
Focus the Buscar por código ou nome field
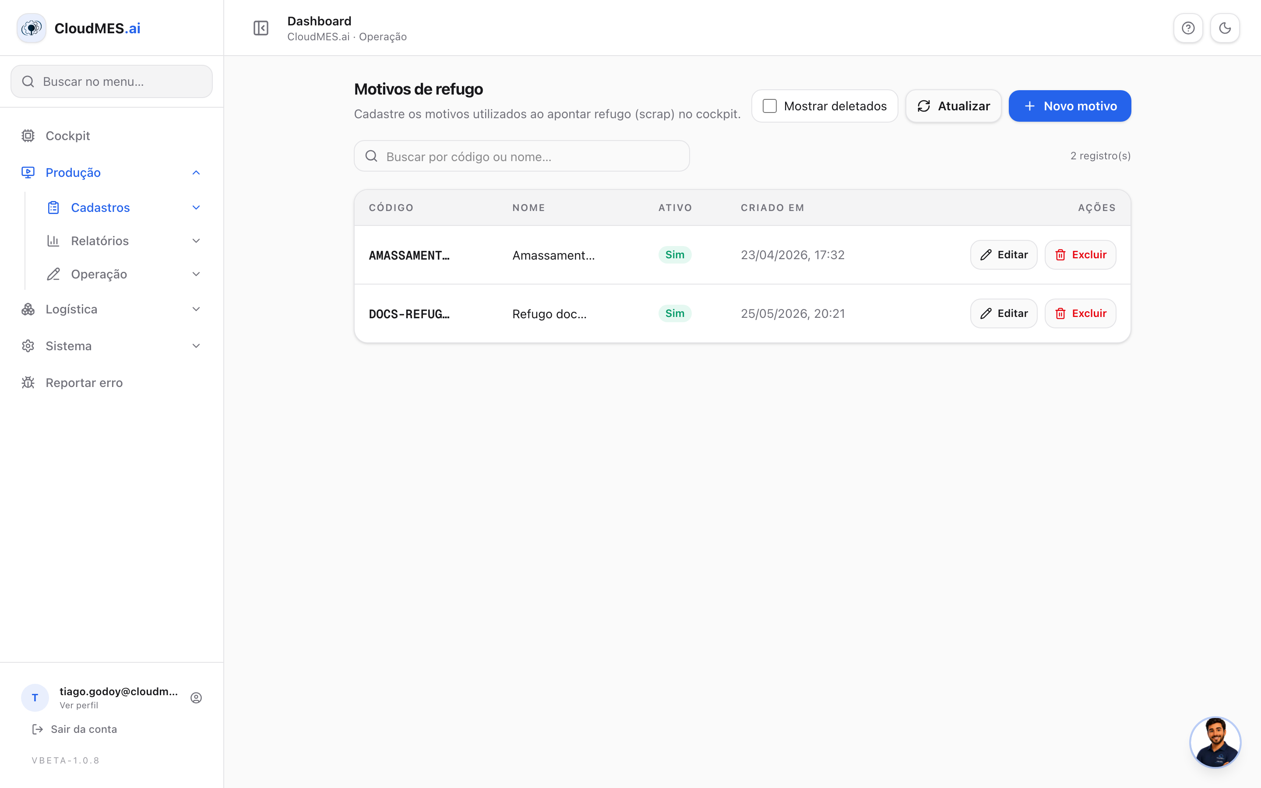tap(521, 156)
